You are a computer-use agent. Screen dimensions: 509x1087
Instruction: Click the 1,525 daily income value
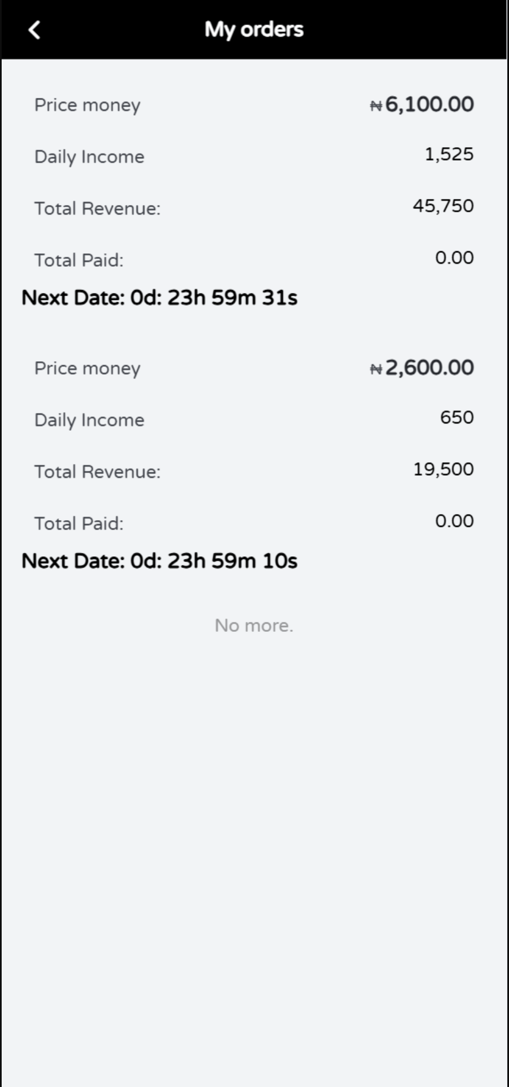449,154
